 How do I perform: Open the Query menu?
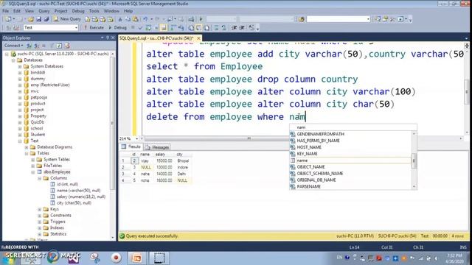click(44, 11)
